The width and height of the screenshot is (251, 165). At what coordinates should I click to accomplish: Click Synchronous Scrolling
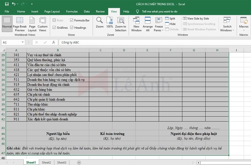(x=199, y=24)
